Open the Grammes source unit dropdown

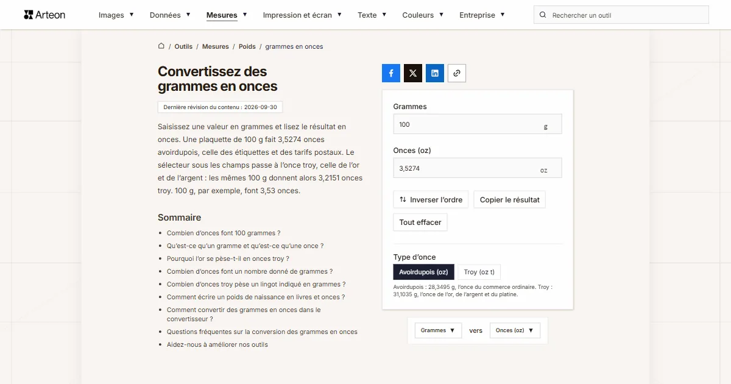click(x=437, y=330)
